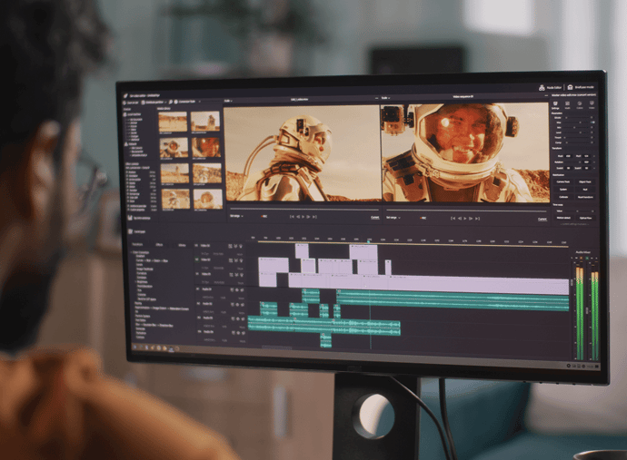Click rightmost control icon on Audio 03 track
This screenshot has height=460, width=627.
click(x=244, y=319)
